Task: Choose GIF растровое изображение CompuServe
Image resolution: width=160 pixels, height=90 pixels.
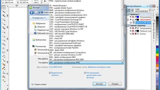Action: coord(67,52)
